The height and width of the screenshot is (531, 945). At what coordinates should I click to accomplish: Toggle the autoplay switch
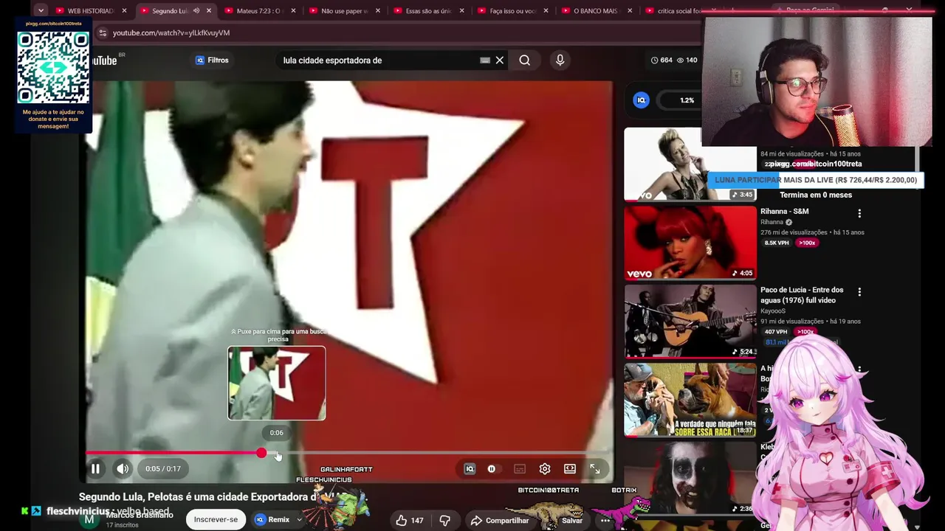coord(492,469)
